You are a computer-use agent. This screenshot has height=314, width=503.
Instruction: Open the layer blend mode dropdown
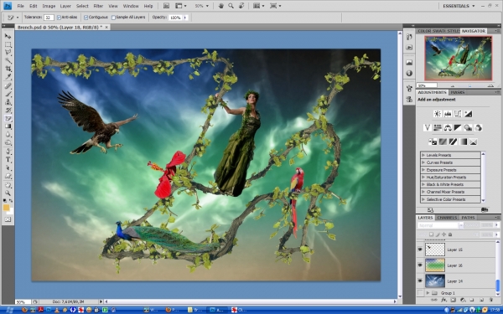coord(440,225)
